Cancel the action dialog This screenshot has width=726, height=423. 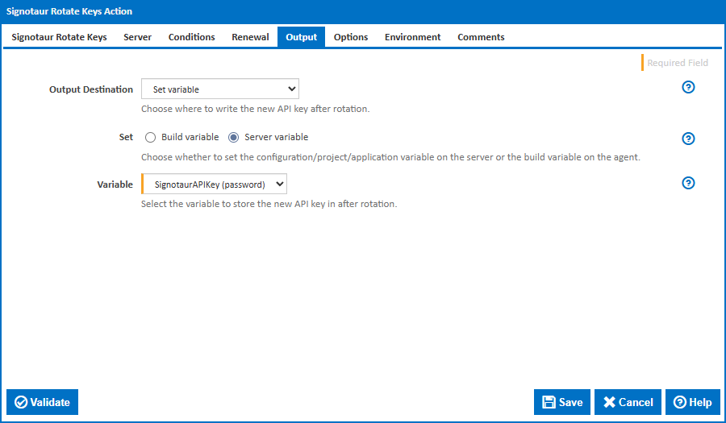tap(628, 402)
